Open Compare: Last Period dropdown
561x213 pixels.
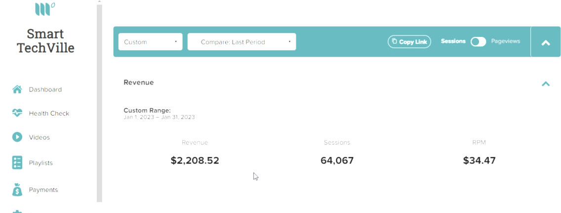241,42
